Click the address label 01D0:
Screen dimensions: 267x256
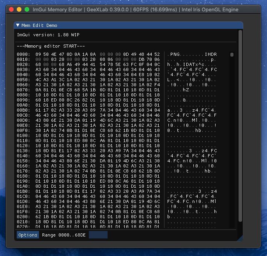coord(23,201)
